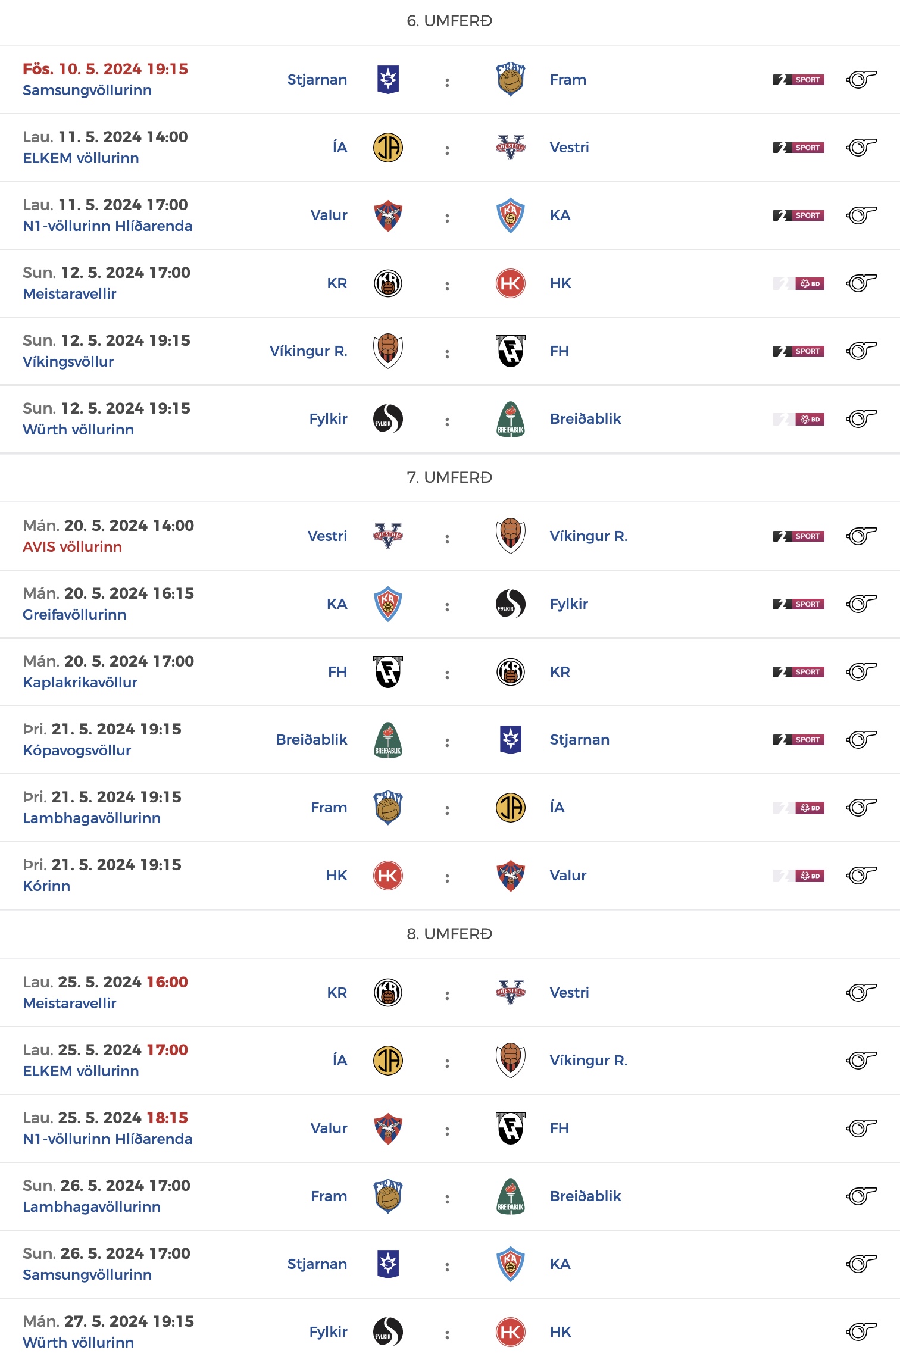This screenshot has height=1363, width=900.
Task: Click the whistle icon for KR vs Vestri
Action: 861,993
